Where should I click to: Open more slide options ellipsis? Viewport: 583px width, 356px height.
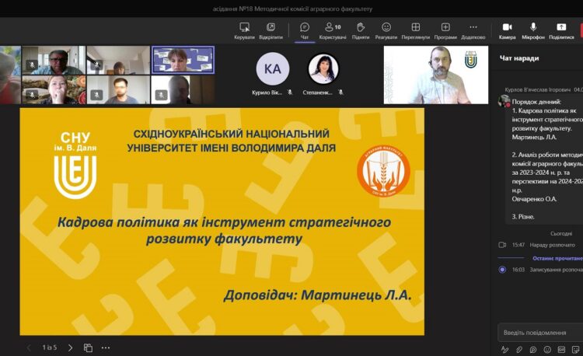tap(106, 347)
